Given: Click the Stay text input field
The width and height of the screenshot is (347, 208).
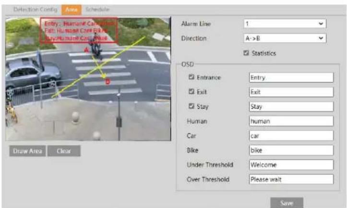Looking at the screenshot, I should pyautogui.click(x=291, y=107).
